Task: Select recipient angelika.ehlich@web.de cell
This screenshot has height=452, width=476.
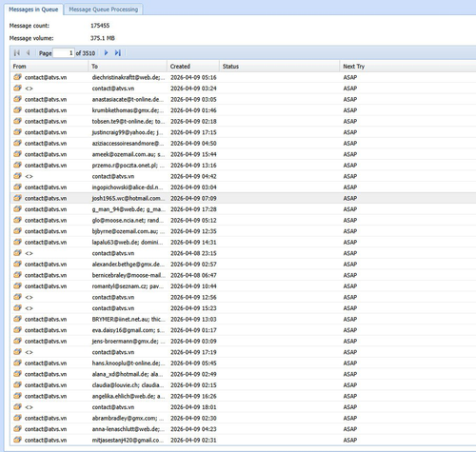Action: (129, 396)
